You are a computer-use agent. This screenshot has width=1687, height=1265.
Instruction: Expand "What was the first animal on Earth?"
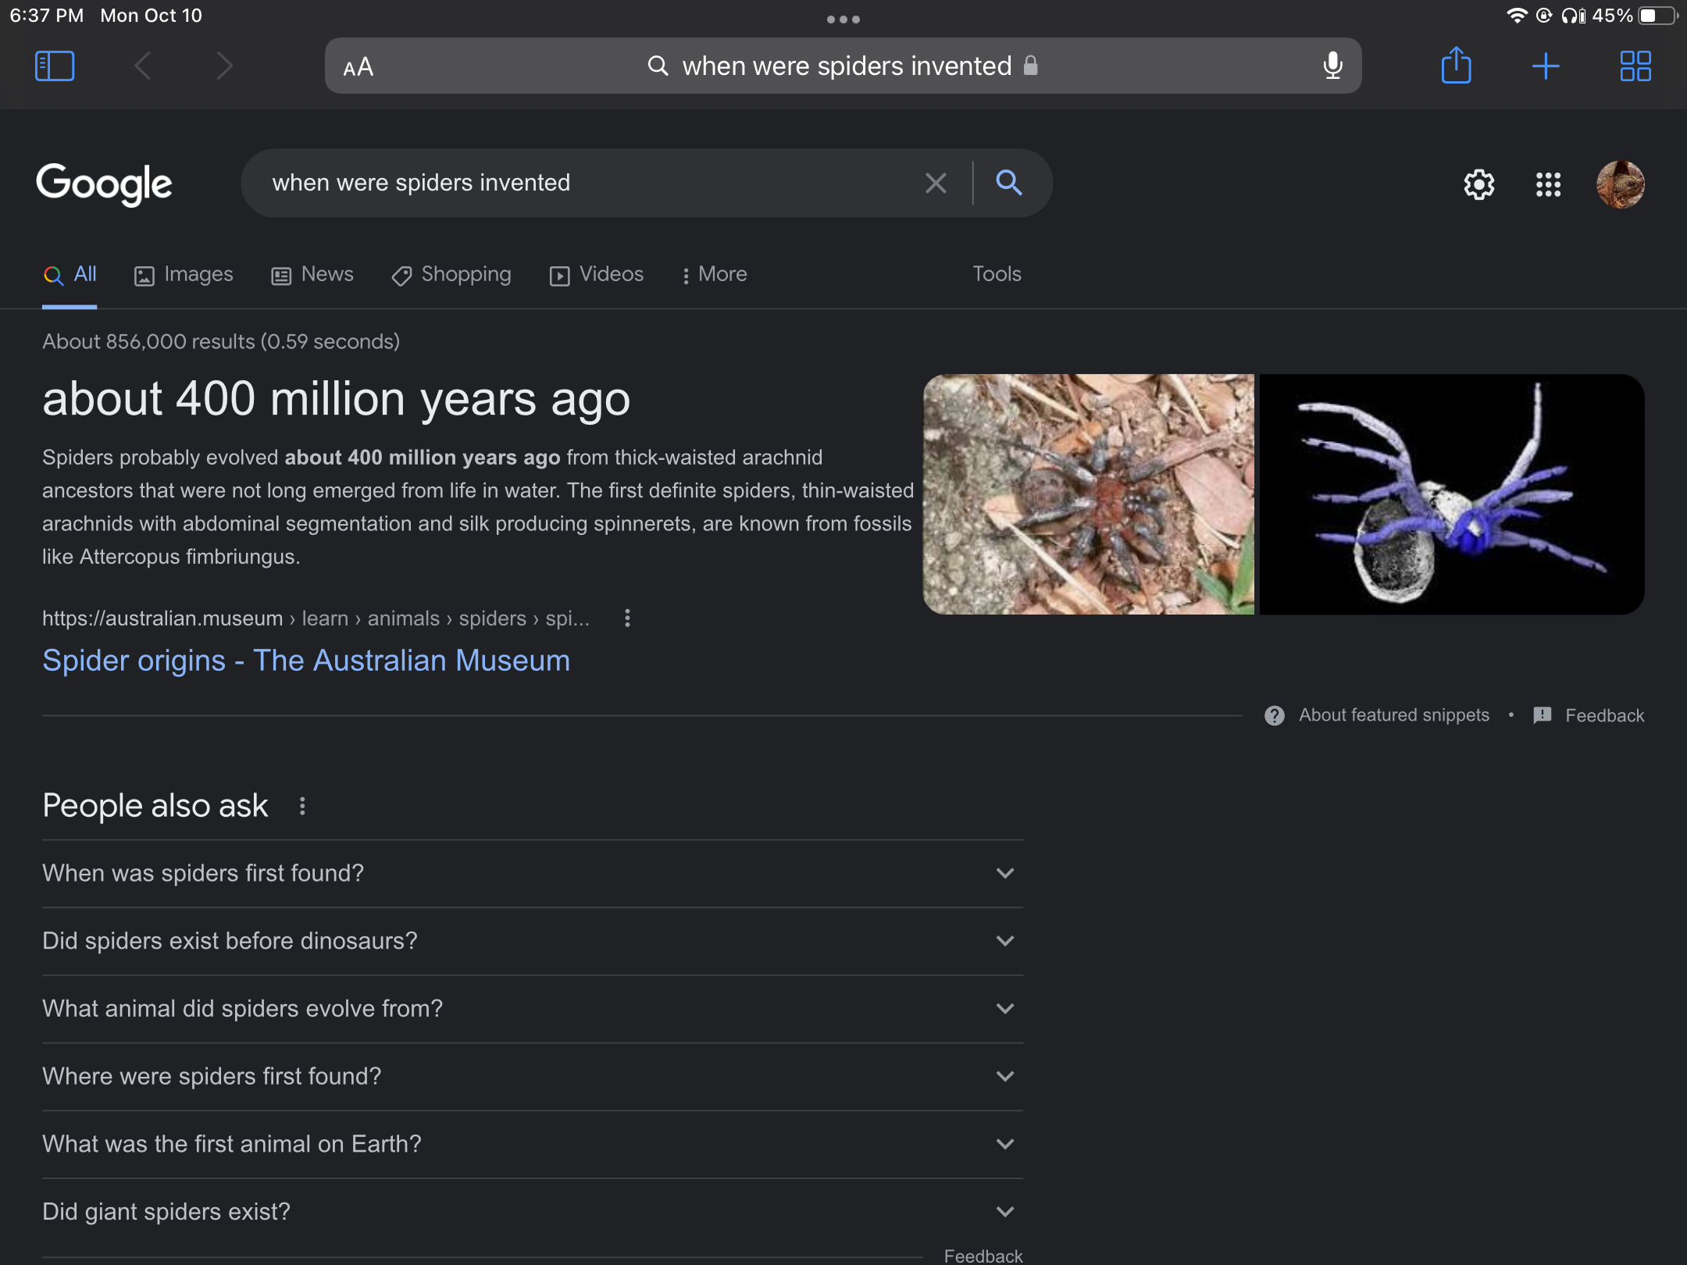[x=533, y=1144]
